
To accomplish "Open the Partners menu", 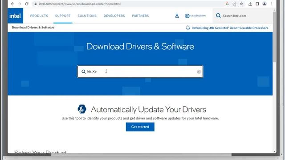I will (x=140, y=16).
